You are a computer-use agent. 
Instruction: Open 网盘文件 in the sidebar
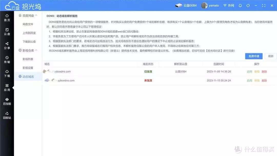pos(28,24)
